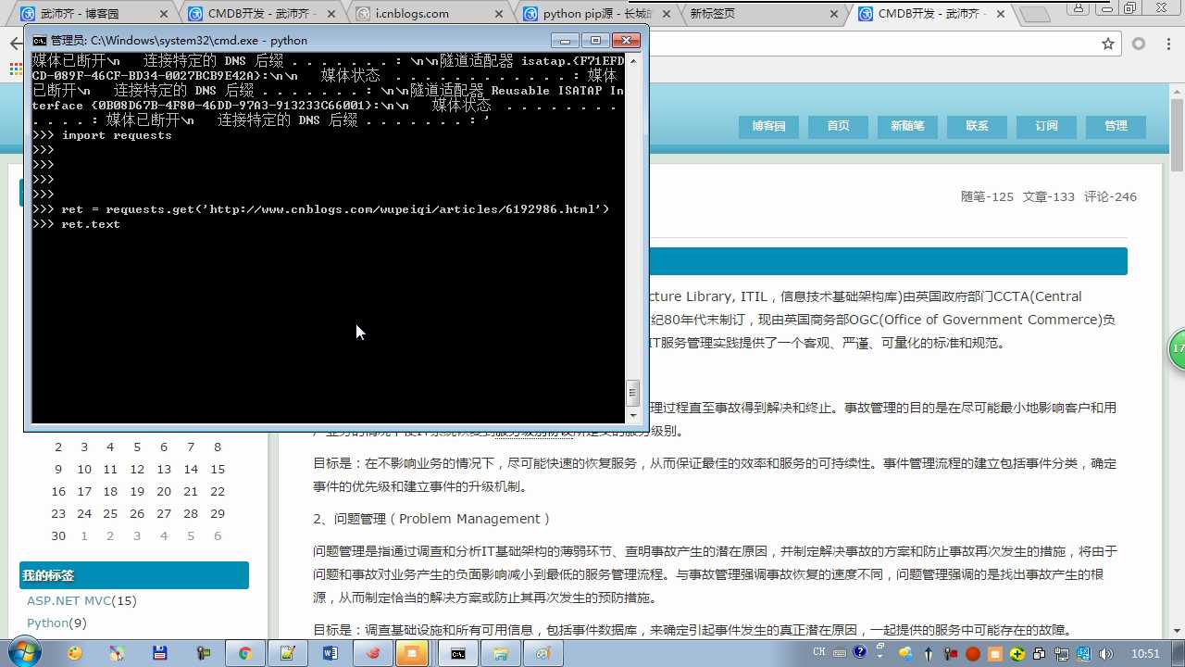
Task: Open the blue floppy disk taskbar app
Action: click(x=159, y=653)
